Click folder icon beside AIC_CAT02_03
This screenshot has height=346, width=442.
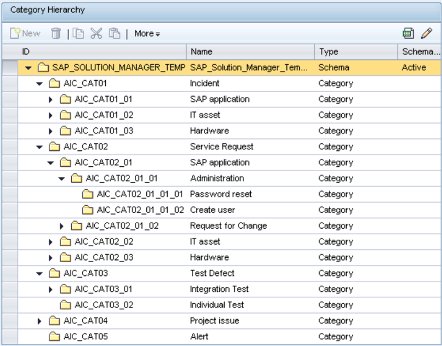[65, 257]
